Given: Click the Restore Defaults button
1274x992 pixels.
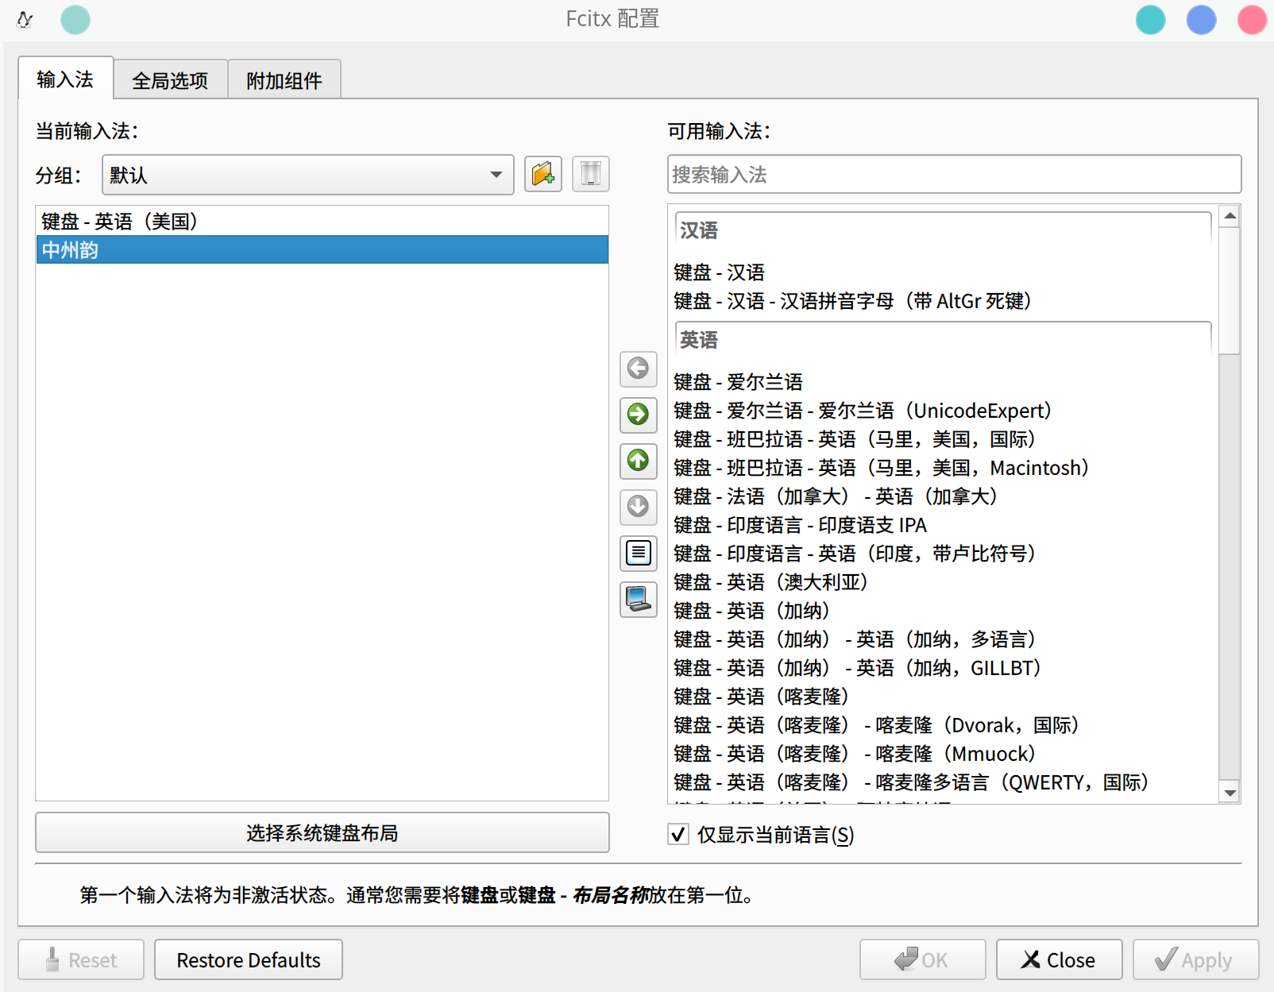Looking at the screenshot, I should (x=249, y=959).
